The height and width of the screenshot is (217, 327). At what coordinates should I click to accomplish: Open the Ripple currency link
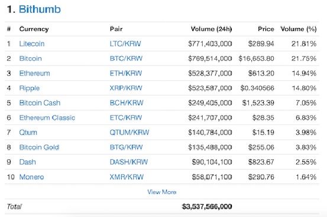[29, 88]
